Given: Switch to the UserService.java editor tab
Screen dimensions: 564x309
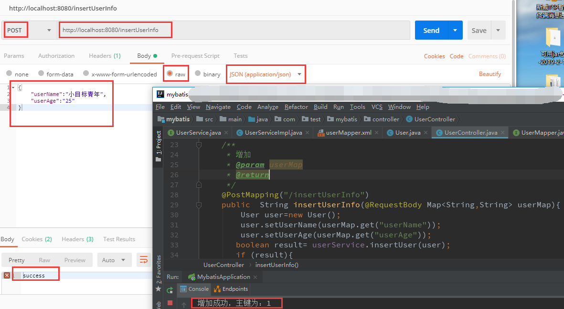Looking at the screenshot, I should 198,133.
